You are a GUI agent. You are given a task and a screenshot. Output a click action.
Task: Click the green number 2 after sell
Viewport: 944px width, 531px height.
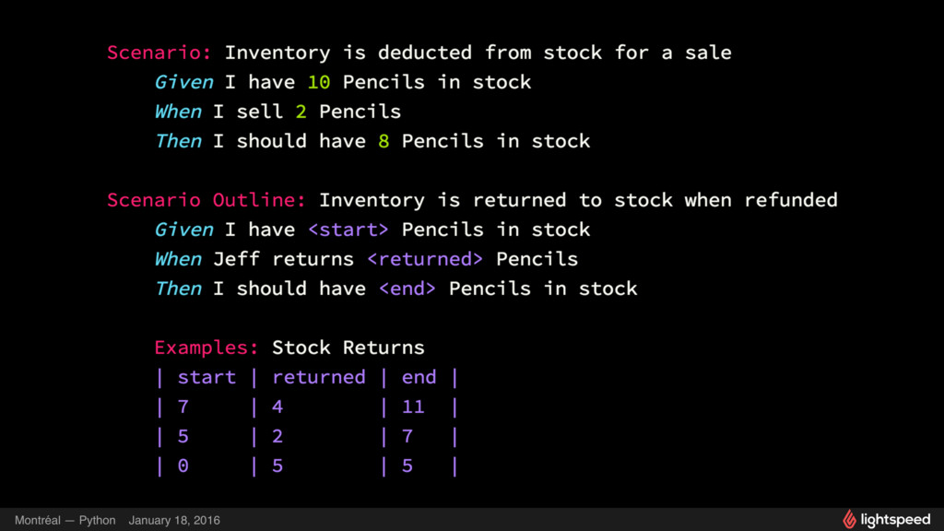(301, 112)
